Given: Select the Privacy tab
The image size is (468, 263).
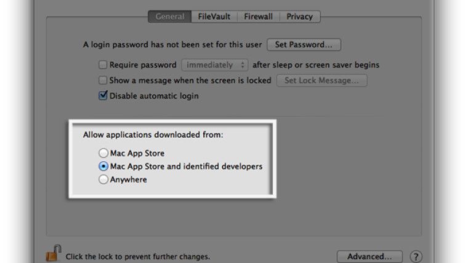Looking at the screenshot, I should tap(299, 17).
